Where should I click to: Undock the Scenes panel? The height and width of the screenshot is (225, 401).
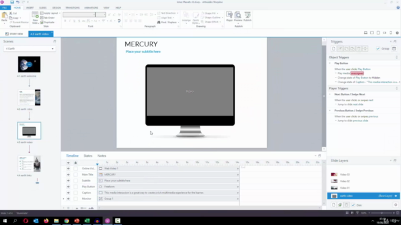click(x=55, y=41)
